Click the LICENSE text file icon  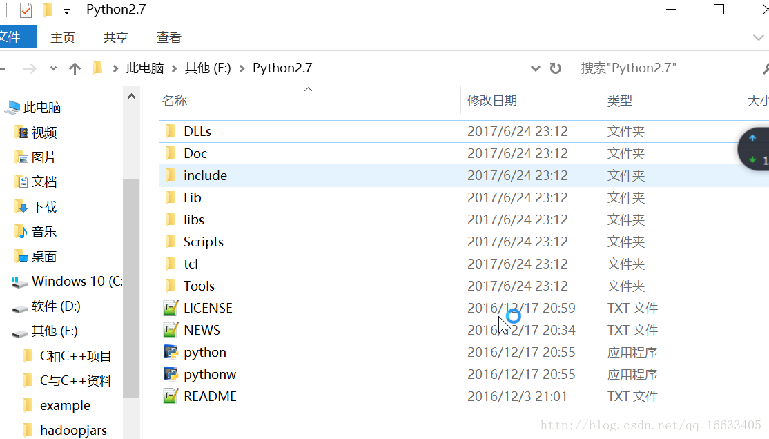pyautogui.click(x=171, y=308)
